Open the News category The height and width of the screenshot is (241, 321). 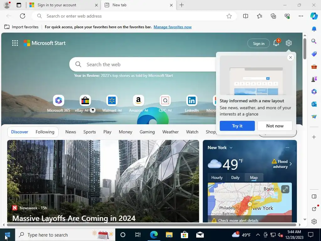coord(71,132)
